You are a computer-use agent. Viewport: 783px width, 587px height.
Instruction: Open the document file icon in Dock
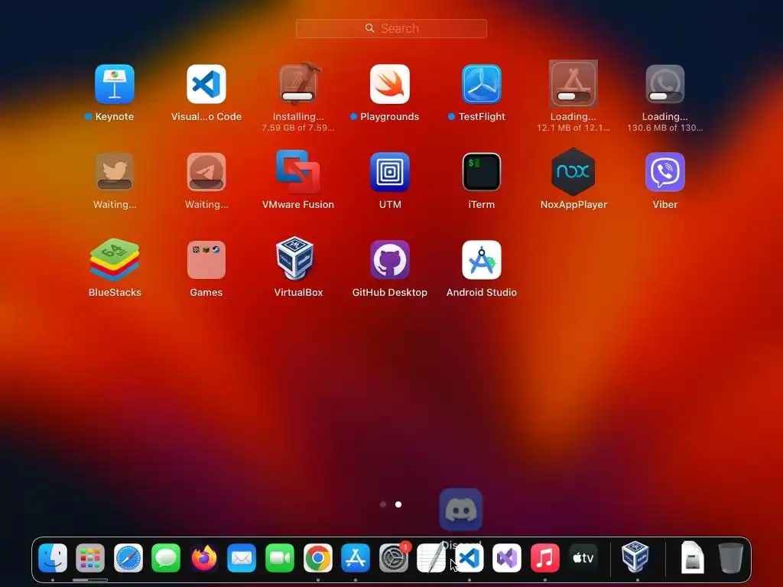point(692,557)
